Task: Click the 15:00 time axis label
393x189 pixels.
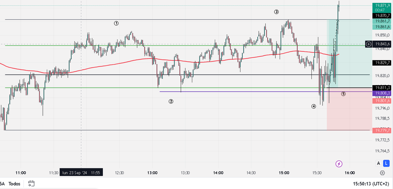Action: click(284, 173)
